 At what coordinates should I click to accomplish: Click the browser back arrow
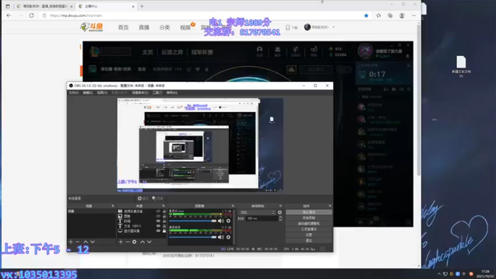(x=9, y=15)
